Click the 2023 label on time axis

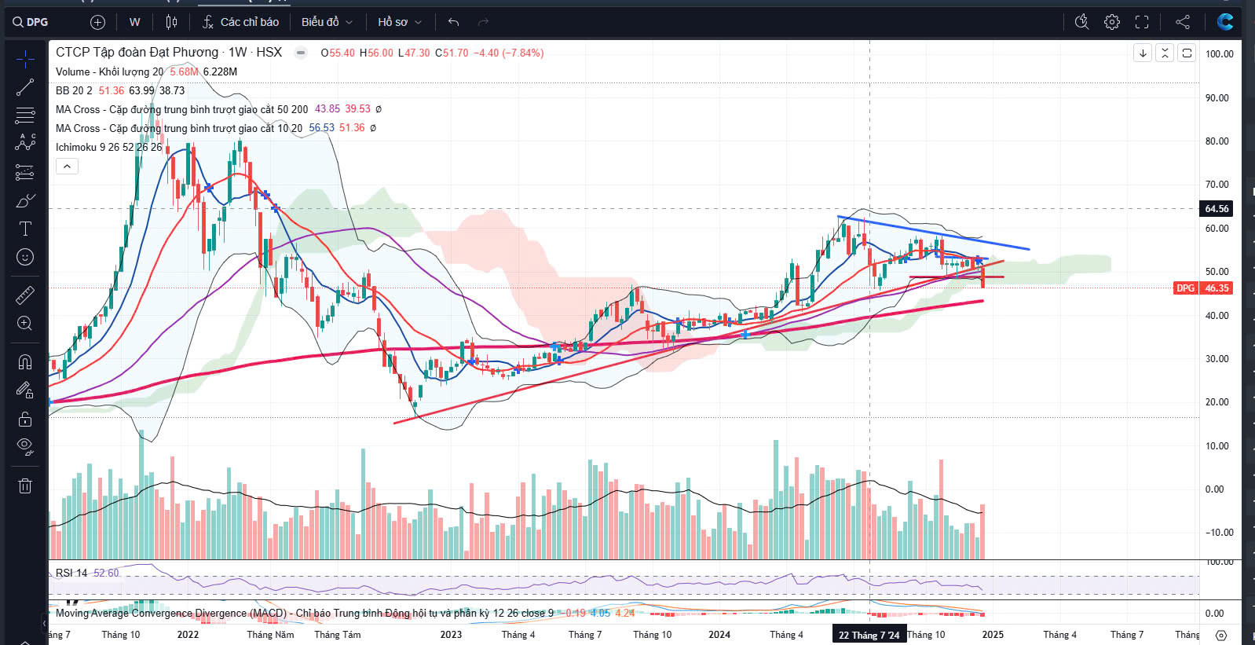[451, 635]
